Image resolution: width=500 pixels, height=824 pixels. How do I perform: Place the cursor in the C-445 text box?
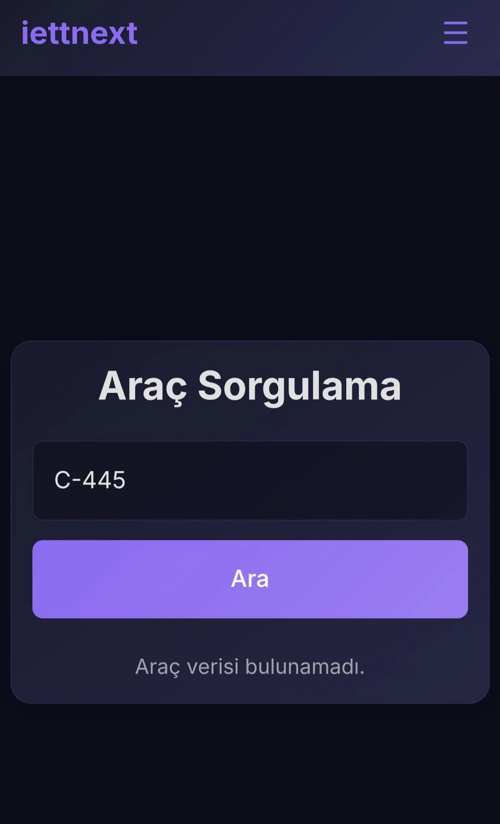pyautogui.click(x=250, y=480)
